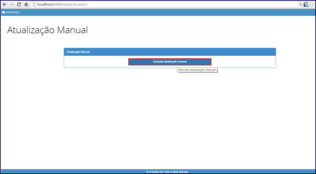Image resolution: width=316 pixels, height=174 pixels.
Task: Click the cloud icon beside Autenticador
Action: pyautogui.click(x=3, y=12)
